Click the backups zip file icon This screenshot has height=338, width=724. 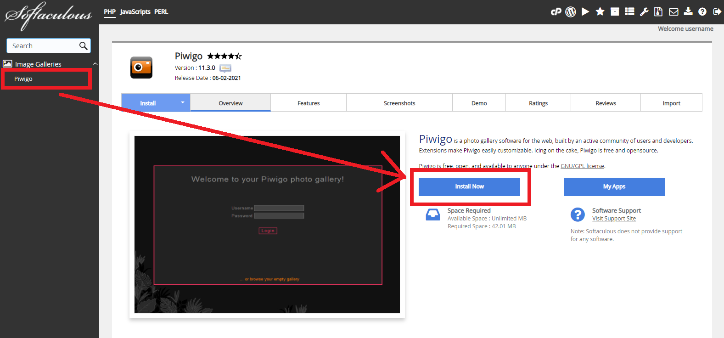[658, 12]
